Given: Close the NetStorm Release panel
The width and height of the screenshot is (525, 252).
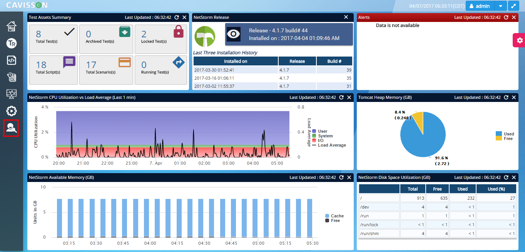Looking at the screenshot, I should tap(346, 17).
